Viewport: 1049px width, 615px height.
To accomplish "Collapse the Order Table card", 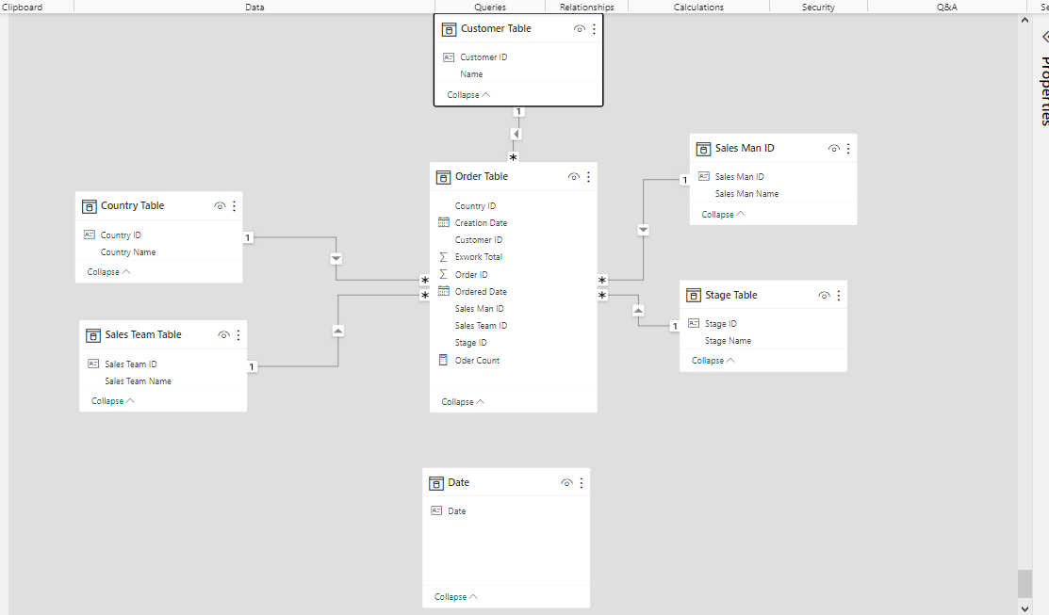I will [463, 402].
